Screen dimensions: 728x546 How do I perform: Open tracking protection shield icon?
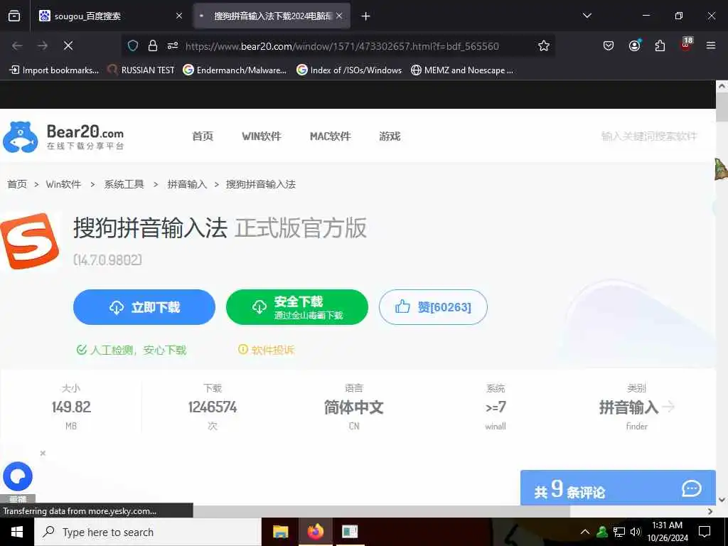click(133, 45)
